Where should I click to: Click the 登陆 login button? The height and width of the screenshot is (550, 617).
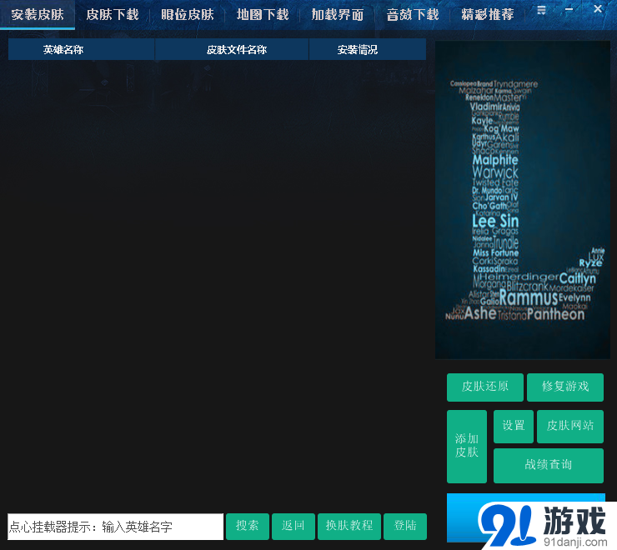(405, 527)
